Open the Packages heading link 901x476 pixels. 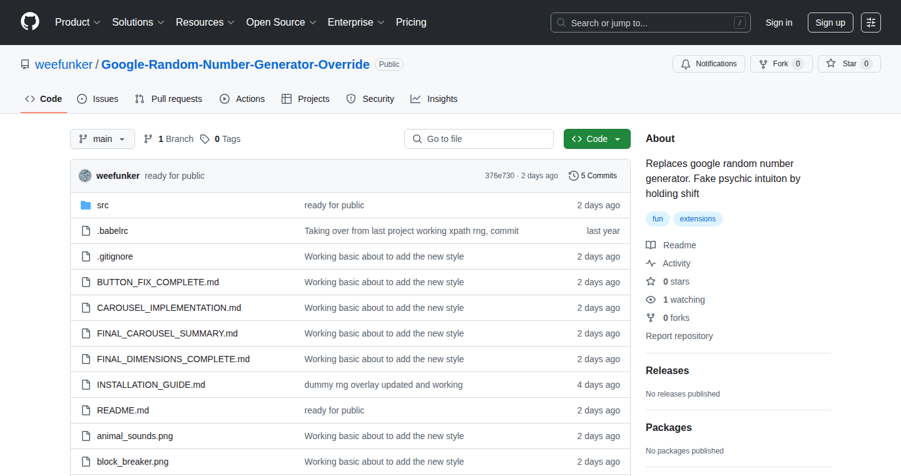669,427
